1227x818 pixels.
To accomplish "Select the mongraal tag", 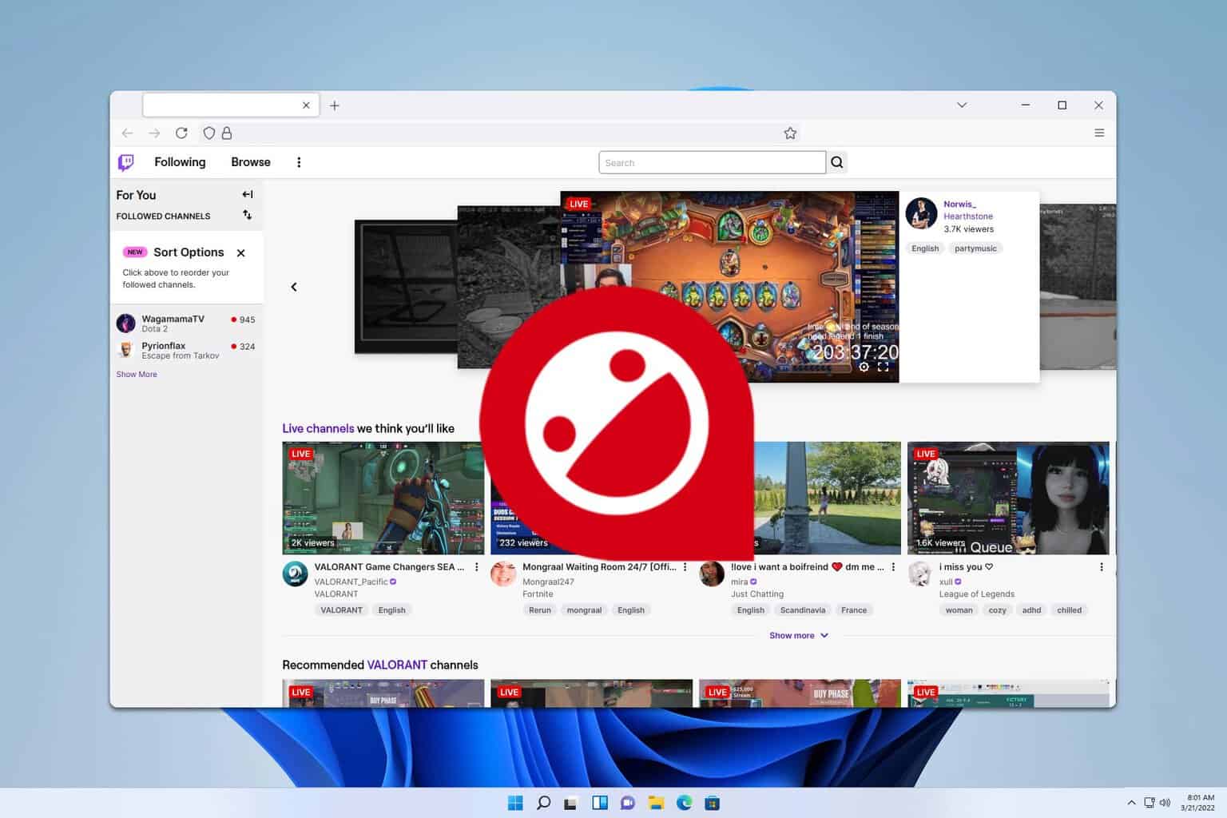I will 584,610.
